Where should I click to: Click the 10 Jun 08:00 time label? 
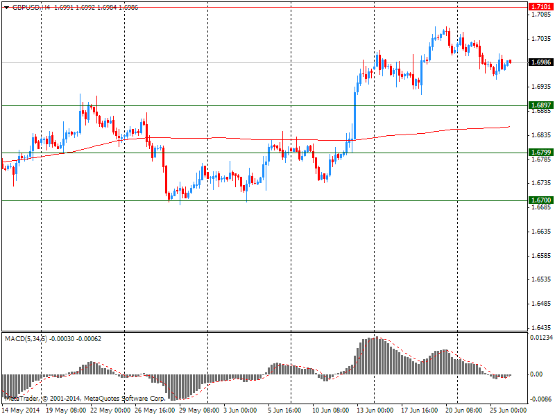click(331, 410)
